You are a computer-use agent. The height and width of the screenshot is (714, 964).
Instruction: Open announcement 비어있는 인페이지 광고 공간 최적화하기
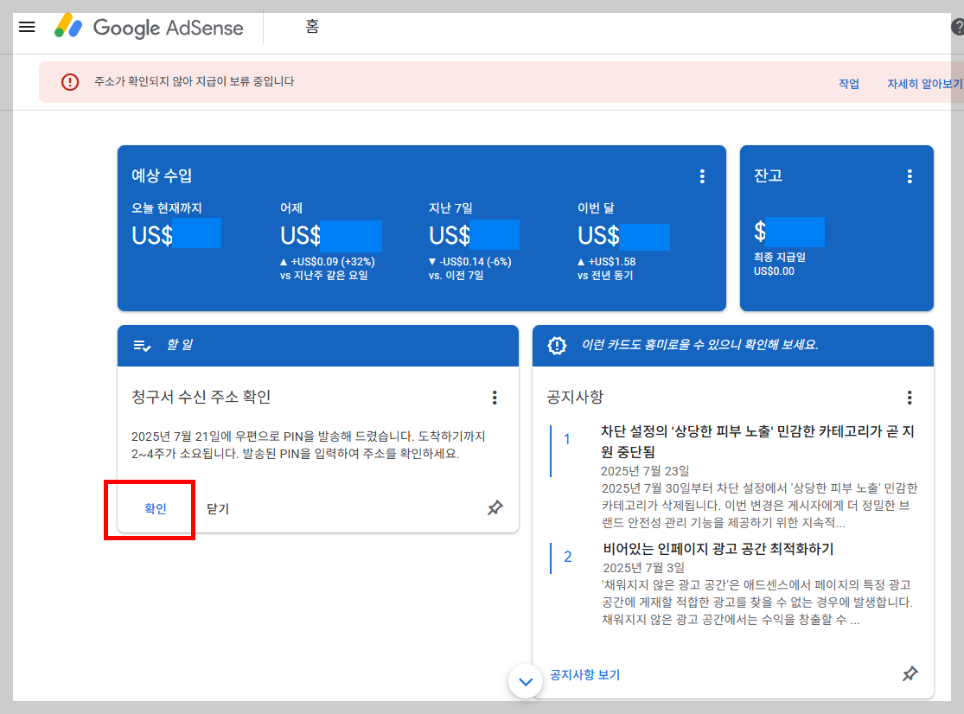pyautogui.click(x=718, y=549)
